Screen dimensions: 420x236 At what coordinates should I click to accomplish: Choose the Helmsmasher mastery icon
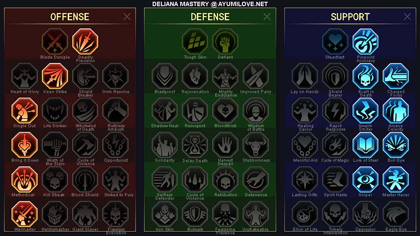coord(55,214)
